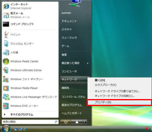This screenshot has height=132, width=152.
Task: Open Internet Explorer from pinned start menu
Action: coord(6,6)
